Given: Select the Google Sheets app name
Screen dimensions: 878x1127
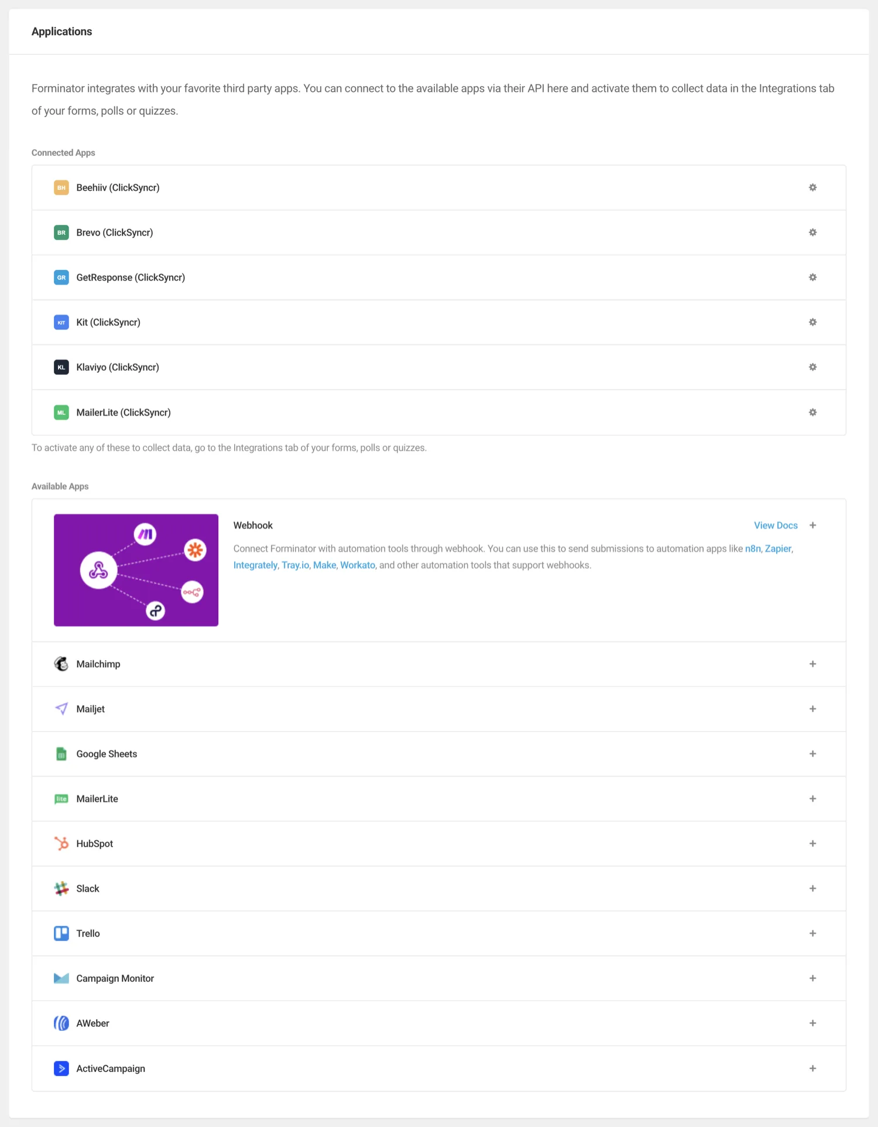Looking at the screenshot, I should pos(107,754).
